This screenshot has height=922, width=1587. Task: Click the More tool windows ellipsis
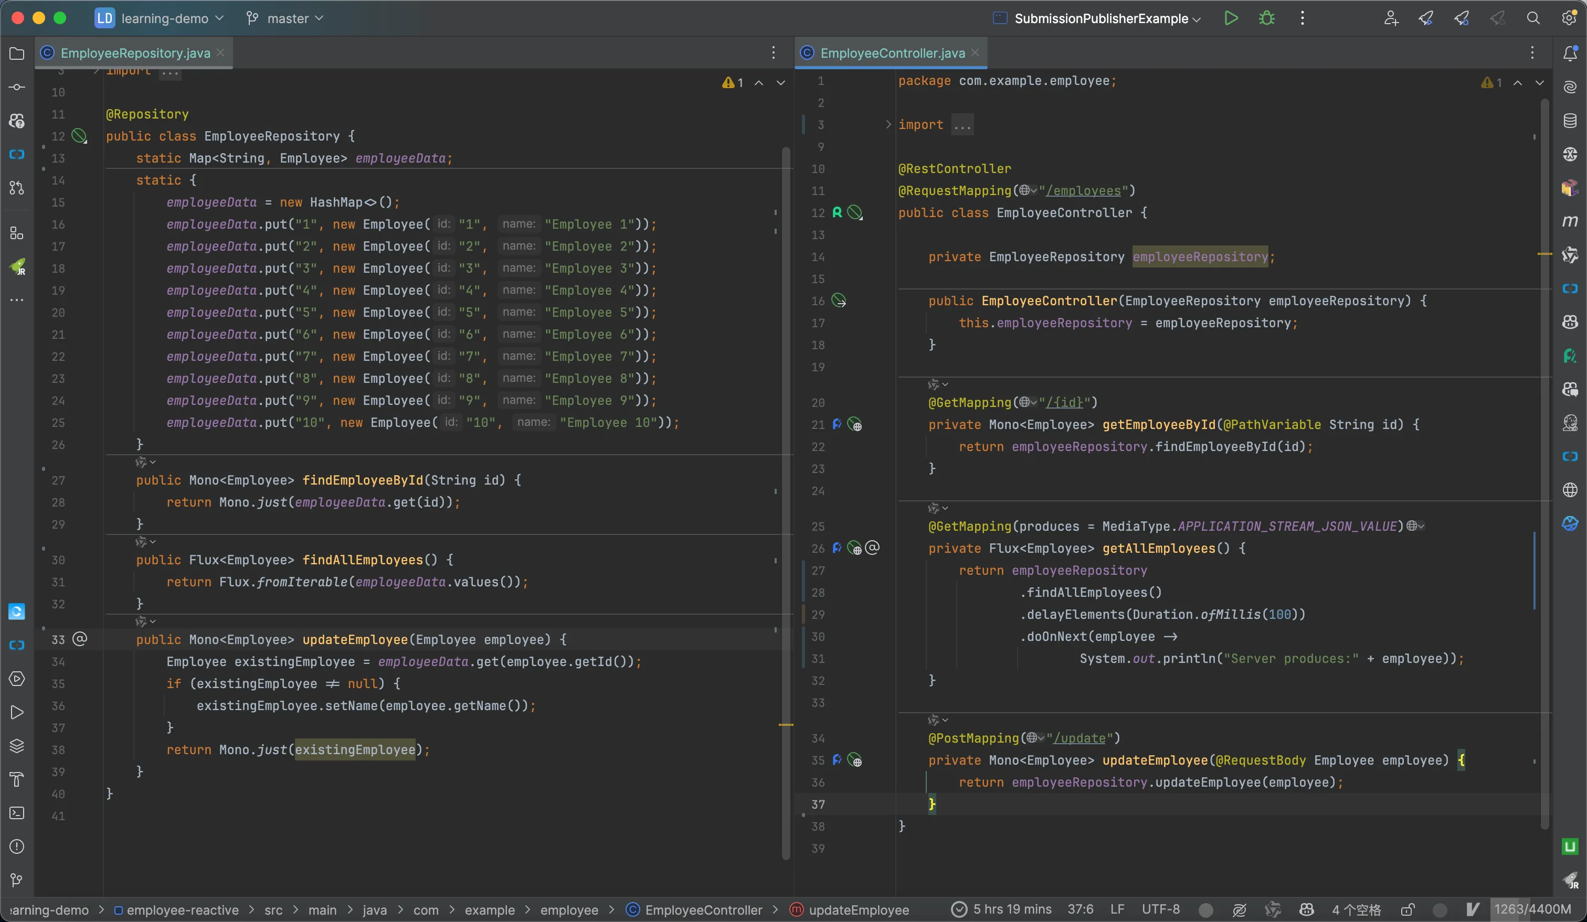17,300
